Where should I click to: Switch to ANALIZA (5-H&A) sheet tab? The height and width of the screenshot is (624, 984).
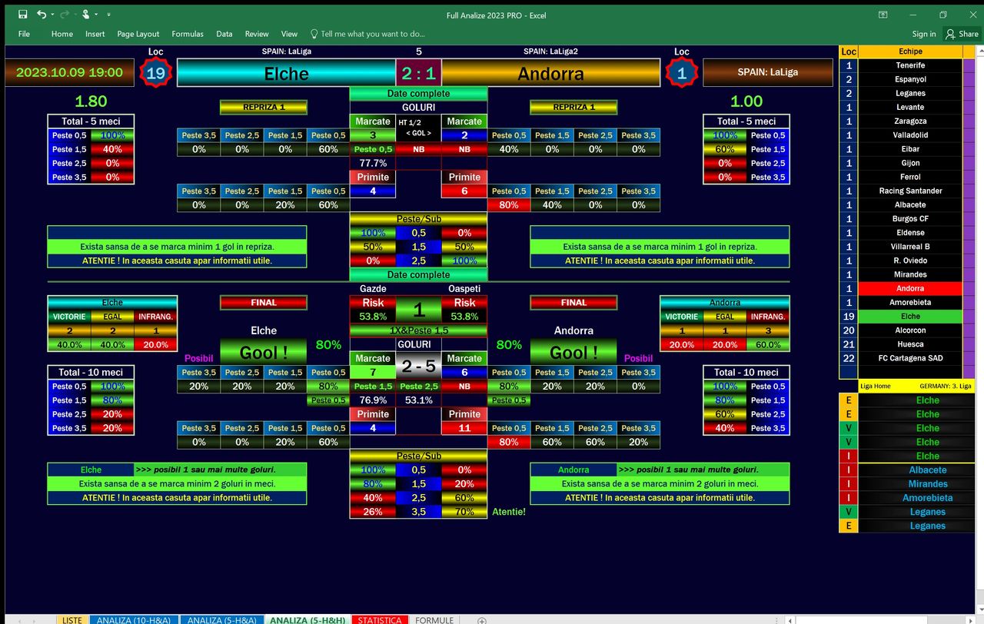[222, 619]
